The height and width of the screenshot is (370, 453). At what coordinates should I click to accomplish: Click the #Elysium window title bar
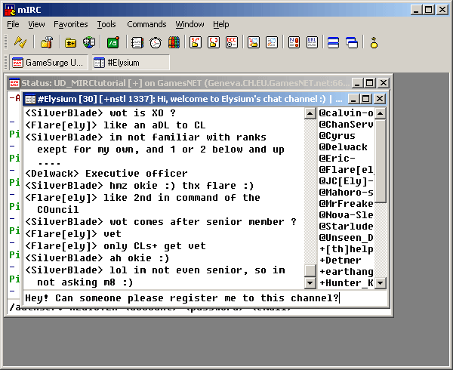click(205, 99)
